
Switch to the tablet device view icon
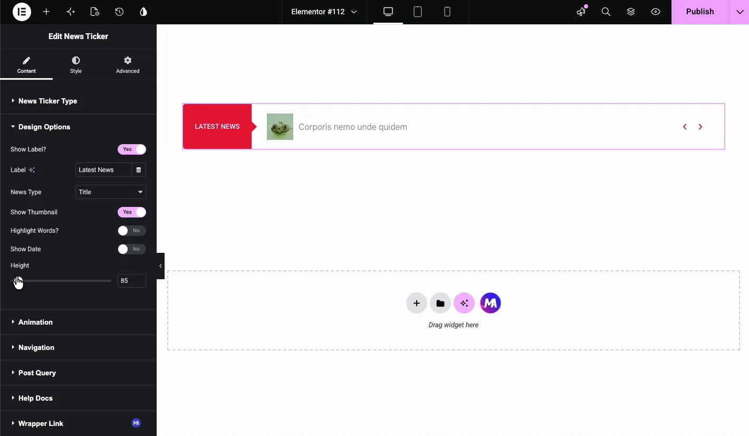[418, 12]
